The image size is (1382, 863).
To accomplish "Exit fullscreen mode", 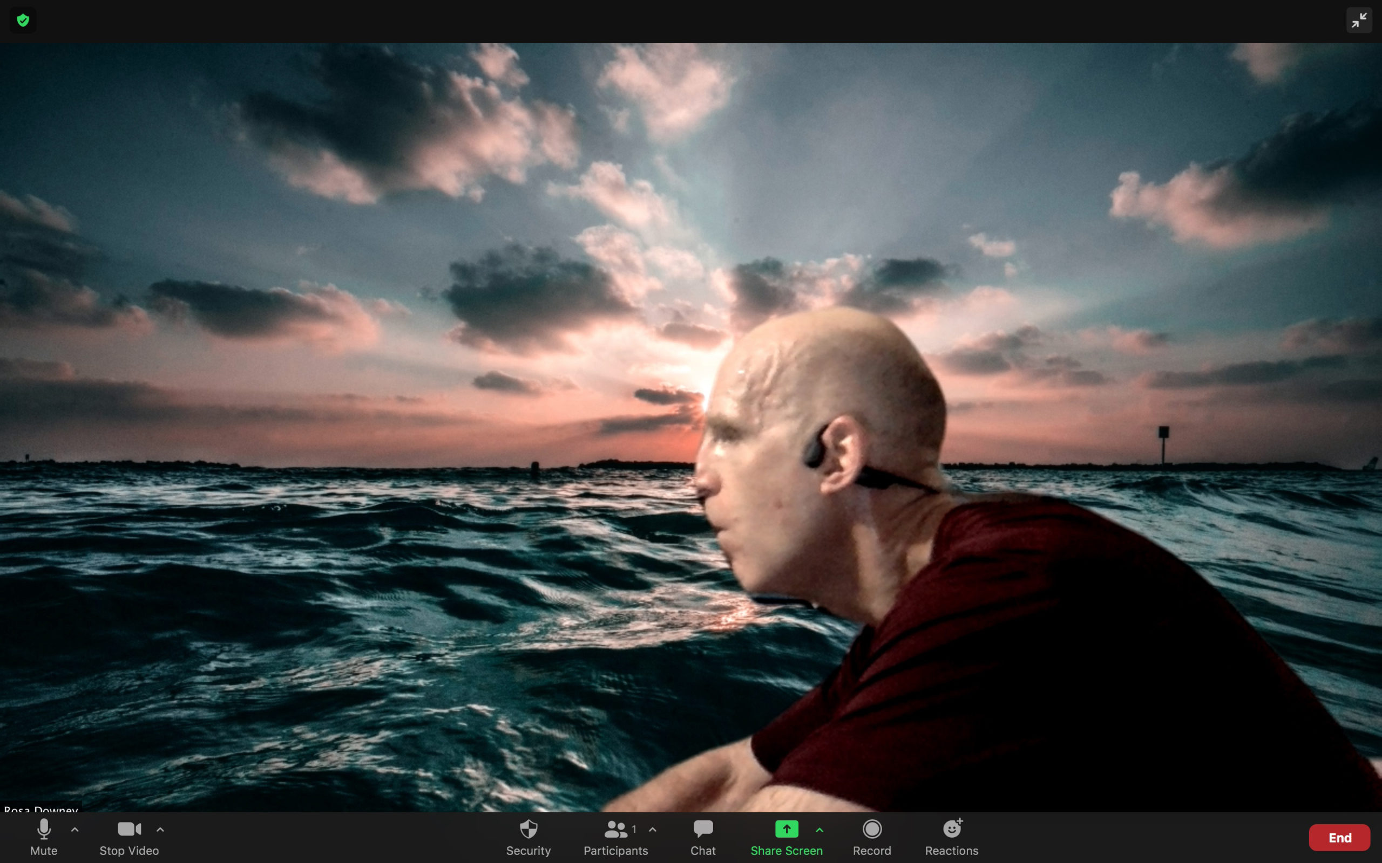I will (1359, 20).
